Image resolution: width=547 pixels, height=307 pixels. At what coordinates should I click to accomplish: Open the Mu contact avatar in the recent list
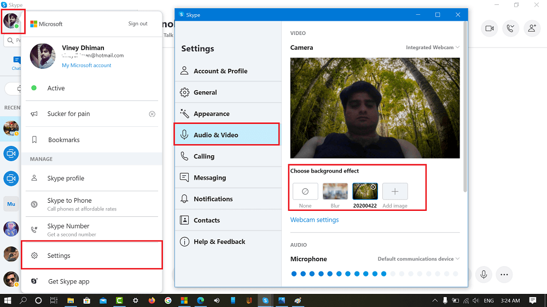(11, 204)
